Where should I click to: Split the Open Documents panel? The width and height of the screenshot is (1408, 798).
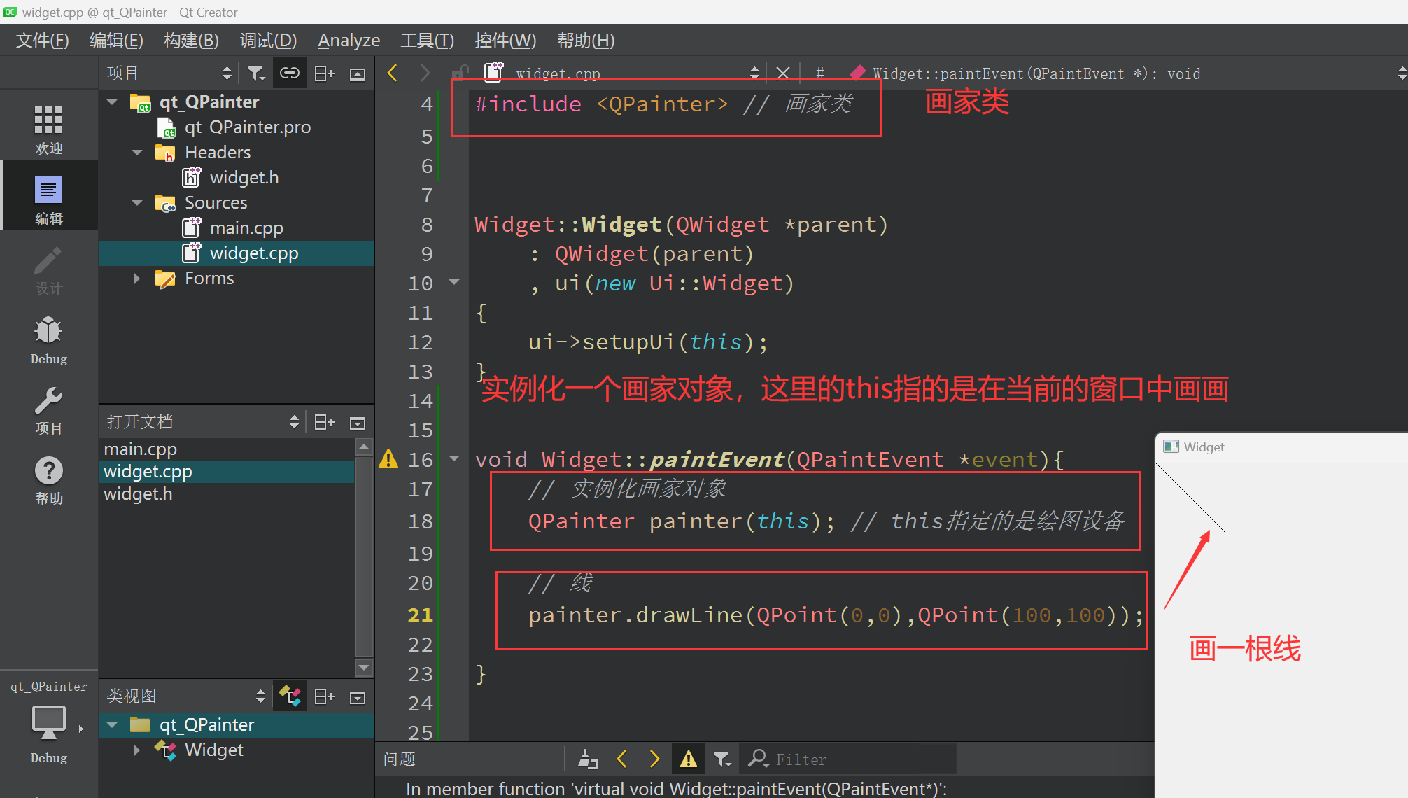coord(324,421)
